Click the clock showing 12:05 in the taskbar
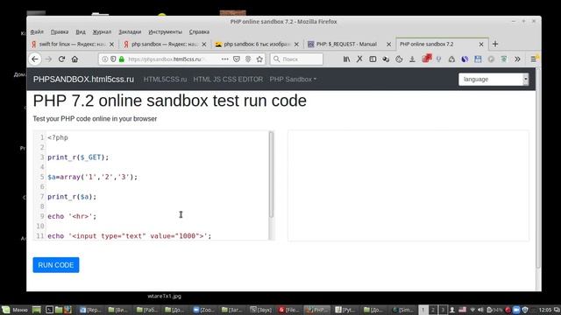Screen dimensions: 561x315 pyautogui.click(x=545, y=310)
